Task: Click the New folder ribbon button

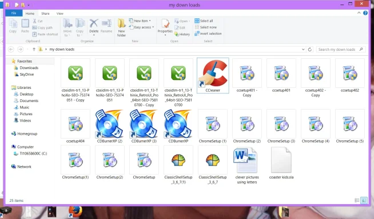Action: 121,28
